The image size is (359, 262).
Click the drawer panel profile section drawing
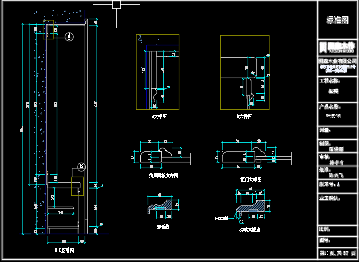[158, 157]
